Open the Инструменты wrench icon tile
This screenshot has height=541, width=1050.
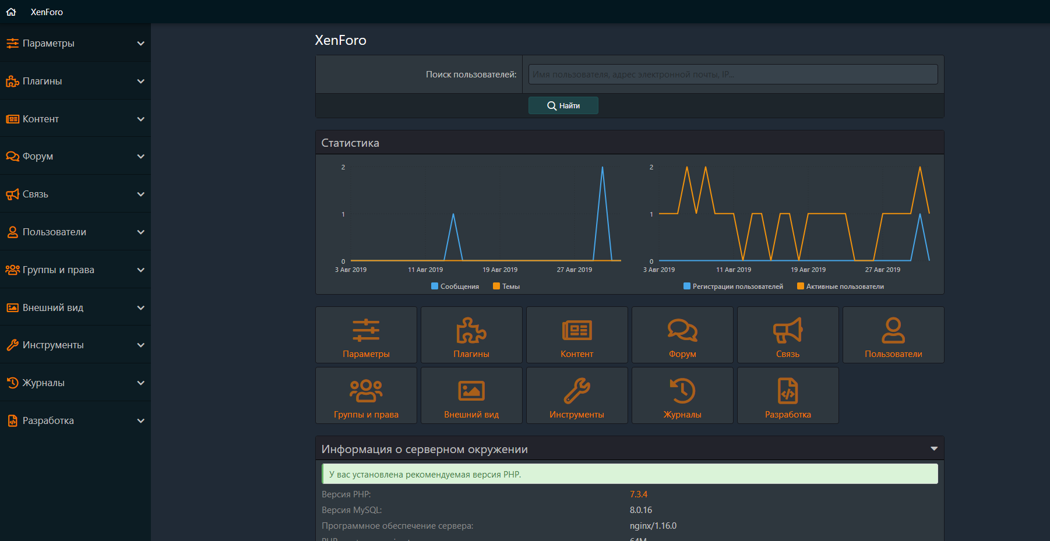(577, 396)
